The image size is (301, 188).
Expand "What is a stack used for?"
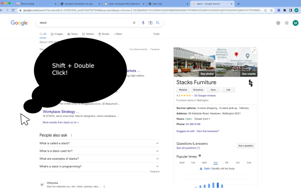click(99, 151)
